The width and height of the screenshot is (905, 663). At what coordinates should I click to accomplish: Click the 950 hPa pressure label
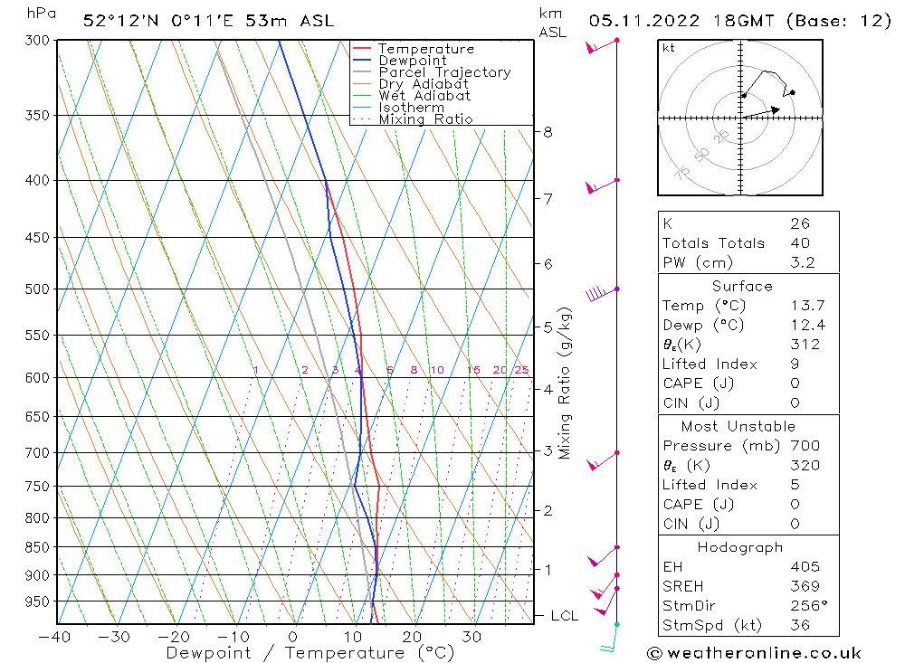(37, 601)
